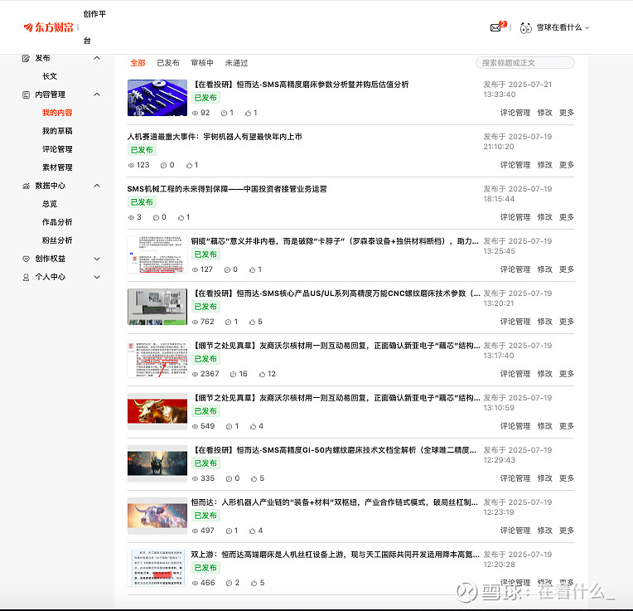
Task: Open the CNC machine thumbnail article
Action: point(157,307)
